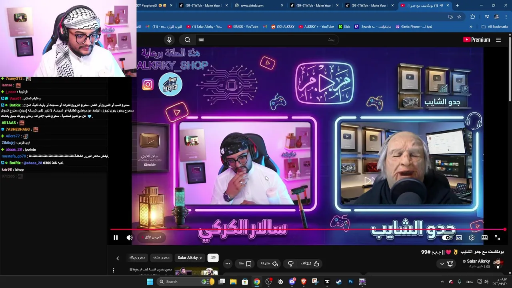512x288 pixels.
Task: Open a new browser tab
Action: tap(457, 6)
